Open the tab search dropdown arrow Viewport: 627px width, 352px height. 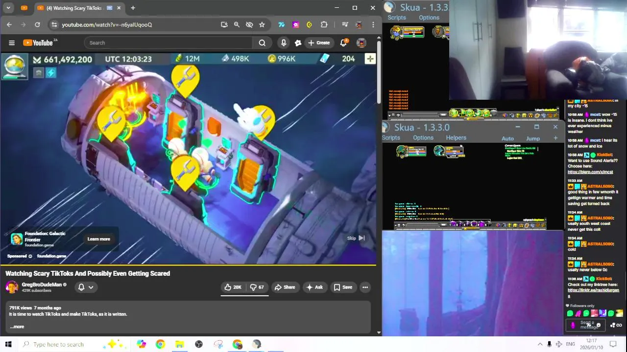pyautogui.click(x=8, y=8)
